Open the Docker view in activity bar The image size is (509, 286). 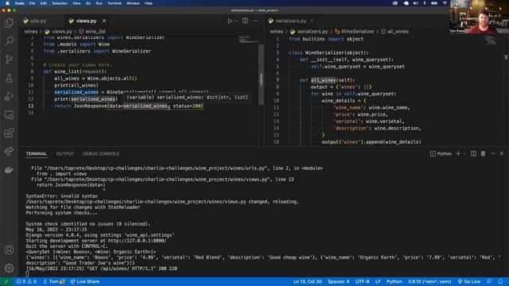[9, 170]
